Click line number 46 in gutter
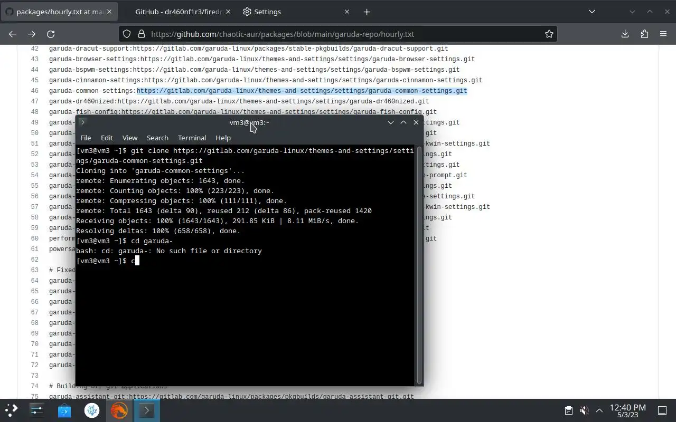676x422 pixels. tap(34, 91)
